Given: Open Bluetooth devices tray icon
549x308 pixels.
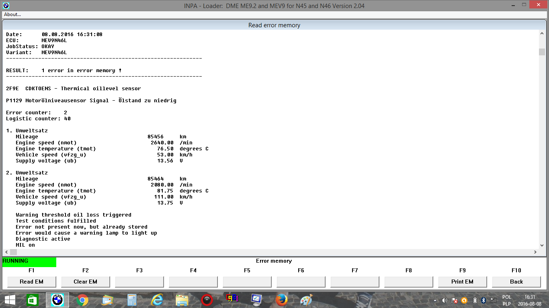Looking at the screenshot, I should 484,300.
